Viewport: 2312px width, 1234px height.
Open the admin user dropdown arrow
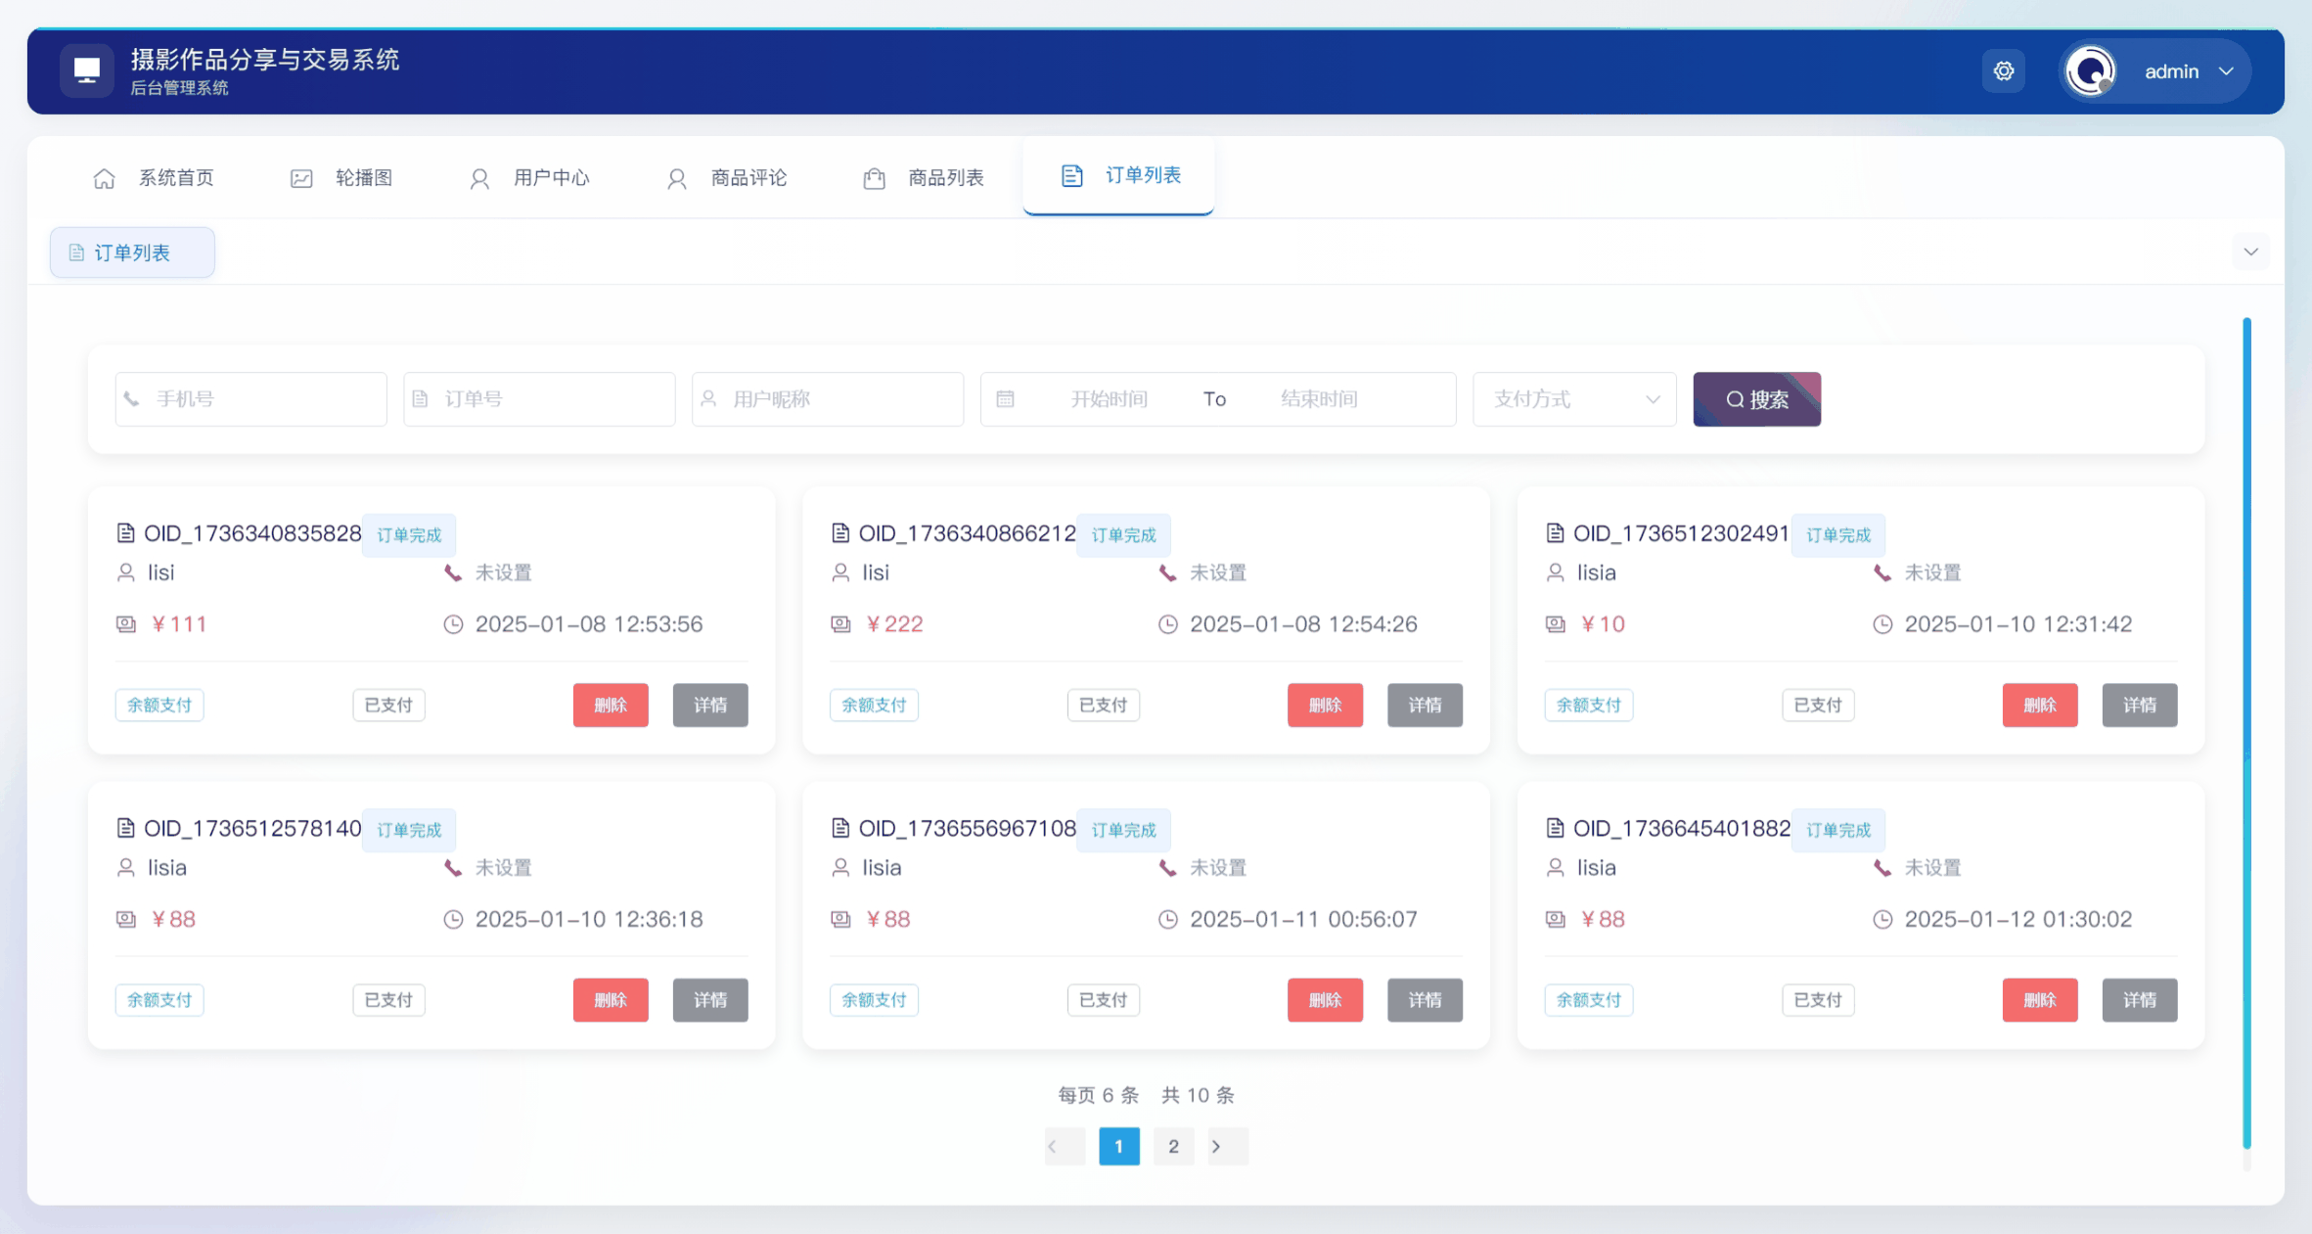click(2226, 71)
